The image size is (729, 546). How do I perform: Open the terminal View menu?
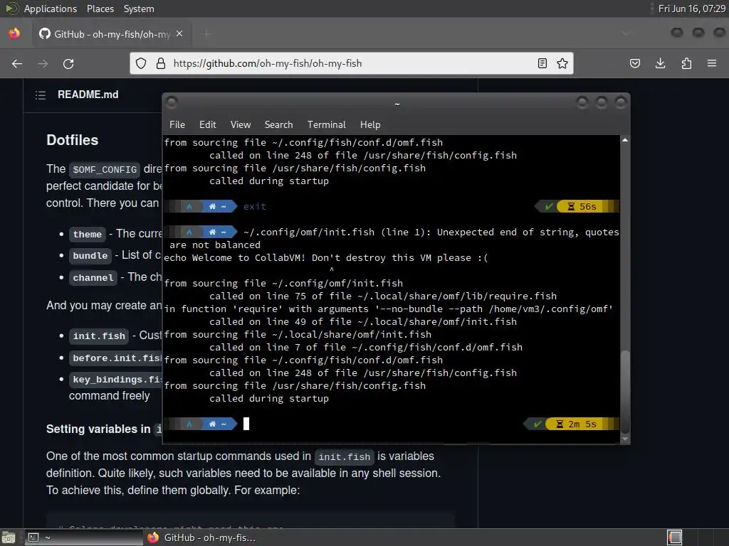[241, 125]
